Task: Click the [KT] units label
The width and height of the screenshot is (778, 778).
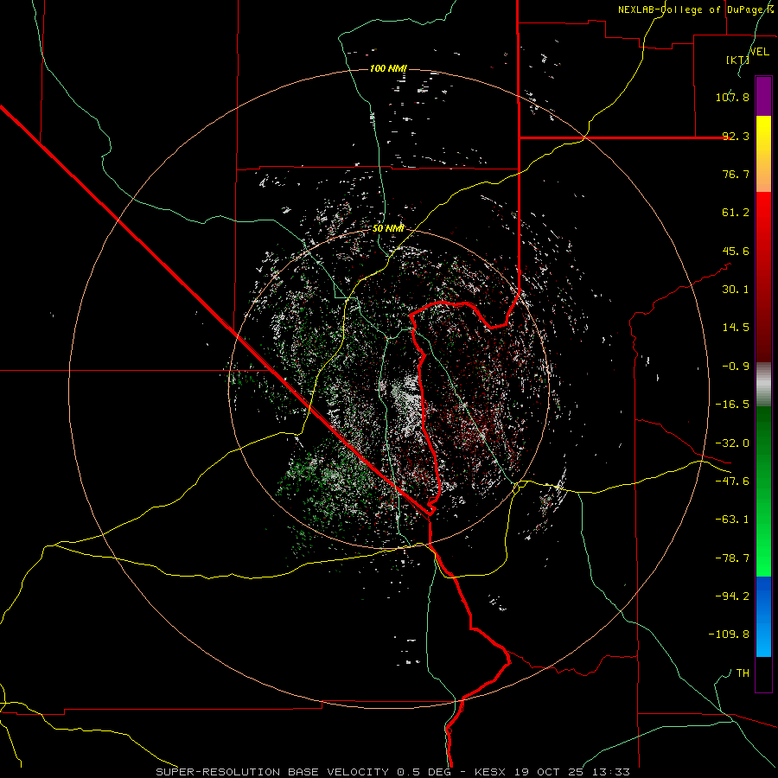Action: (737, 60)
